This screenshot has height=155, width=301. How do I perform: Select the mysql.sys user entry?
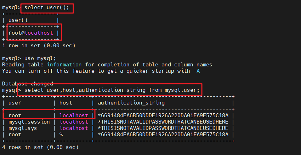tap(23, 128)
